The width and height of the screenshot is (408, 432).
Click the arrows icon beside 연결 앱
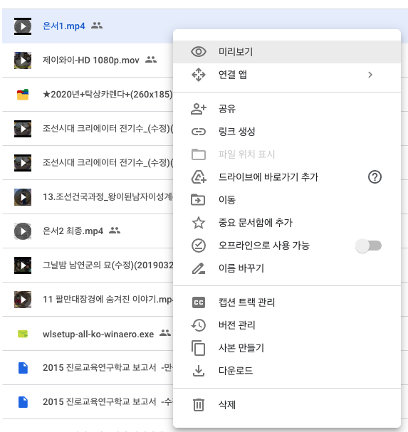199,75
